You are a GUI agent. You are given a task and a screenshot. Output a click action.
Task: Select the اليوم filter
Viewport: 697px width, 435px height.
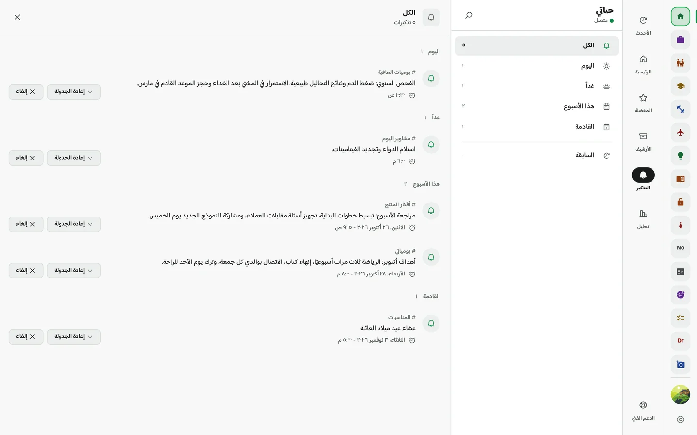537,66
